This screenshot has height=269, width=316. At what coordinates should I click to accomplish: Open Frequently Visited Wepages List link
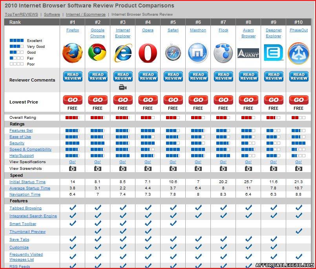26,257
